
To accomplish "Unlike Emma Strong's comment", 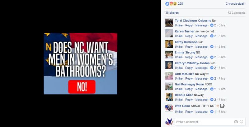I will pyautogui.click(x=179, y=57).
